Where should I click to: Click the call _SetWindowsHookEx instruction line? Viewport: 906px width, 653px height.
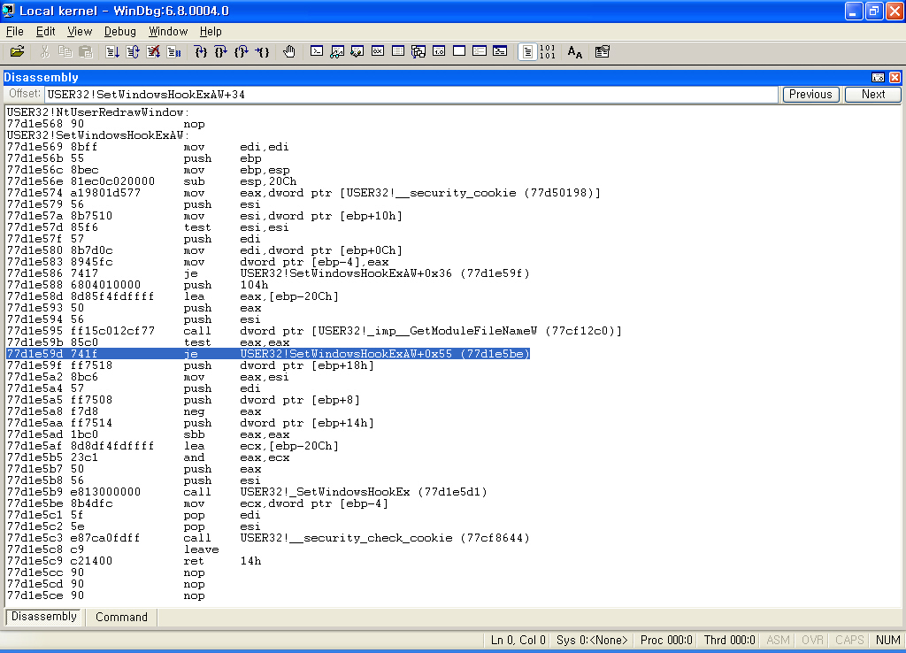(x=248, y=492)
